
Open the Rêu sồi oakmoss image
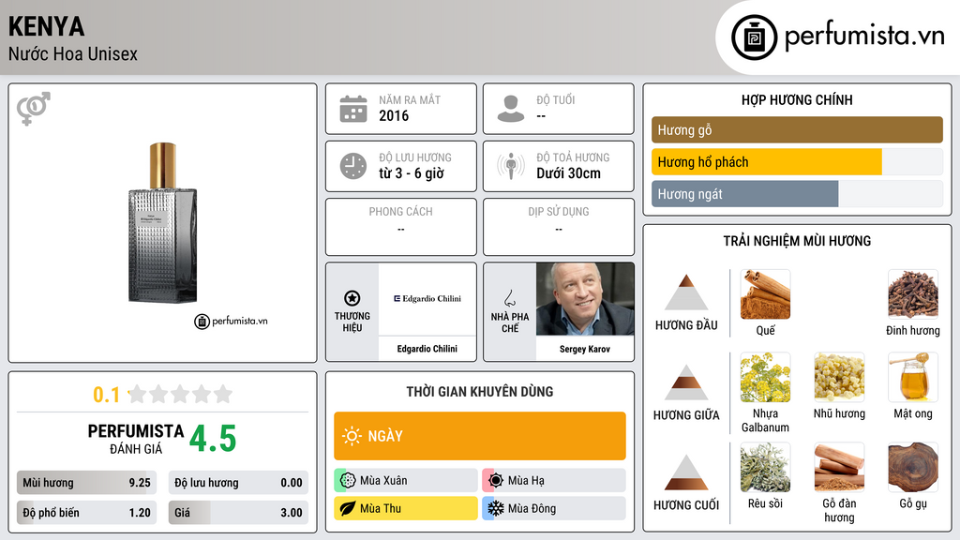(765, 467)
